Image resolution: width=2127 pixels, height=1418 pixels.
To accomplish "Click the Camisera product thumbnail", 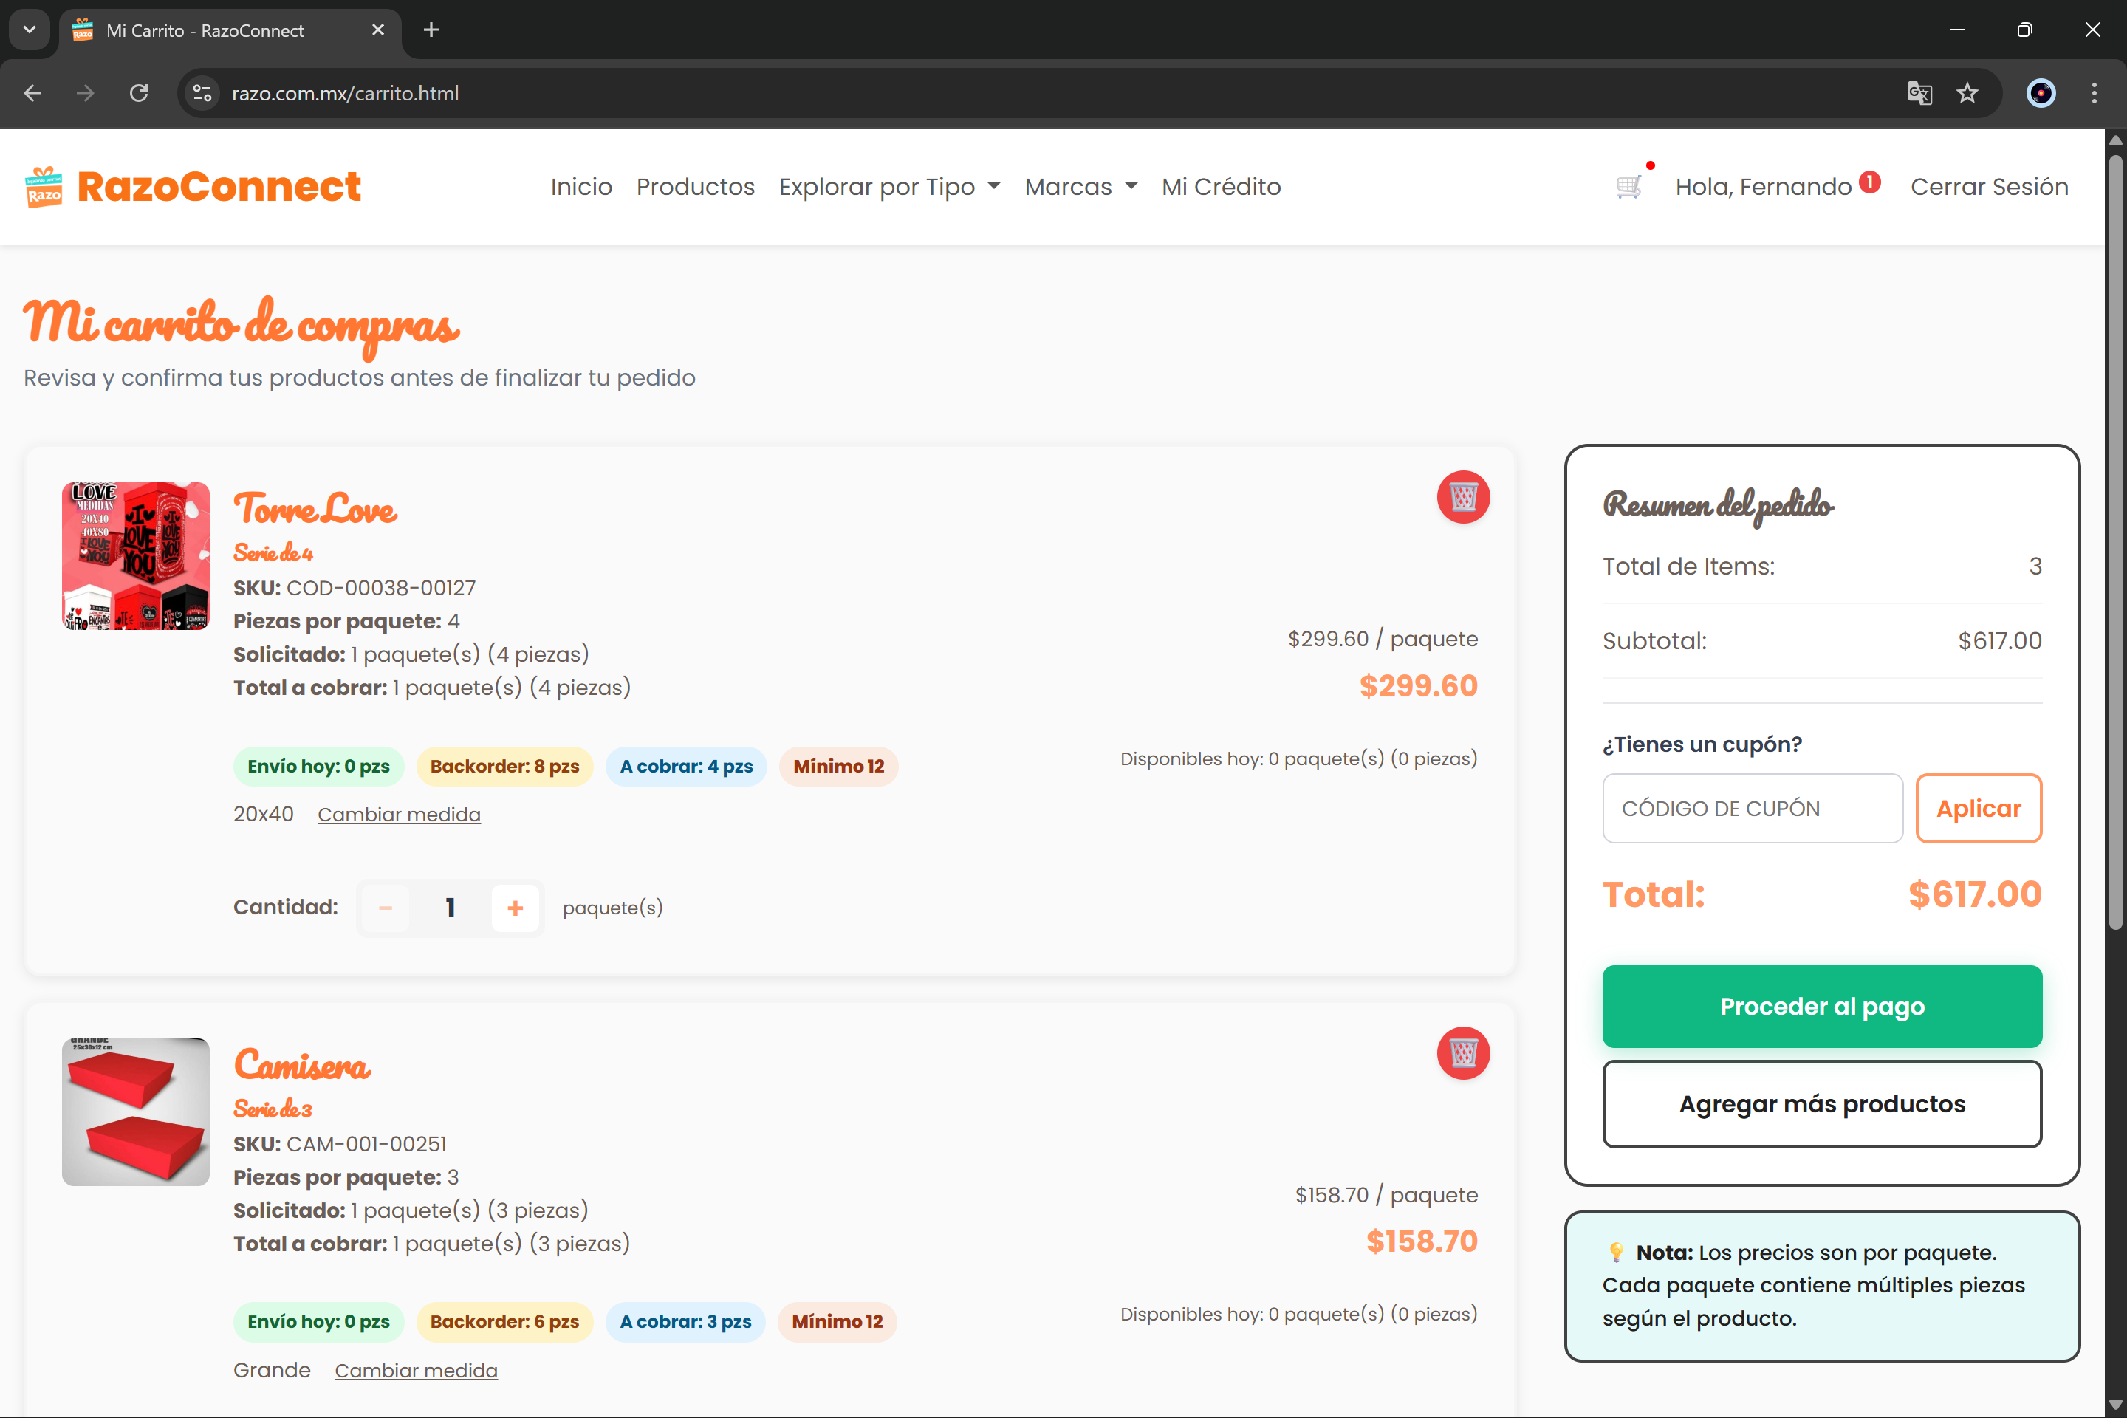I will click(136, 1112).
